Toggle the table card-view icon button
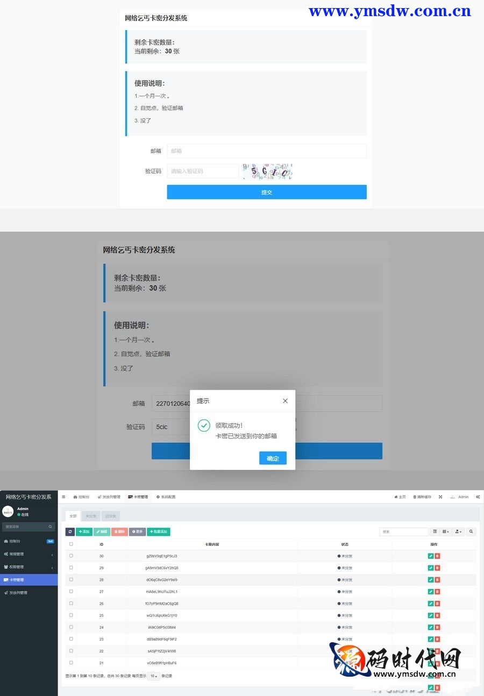The image size is (484, 696). [x=435, y=532]
